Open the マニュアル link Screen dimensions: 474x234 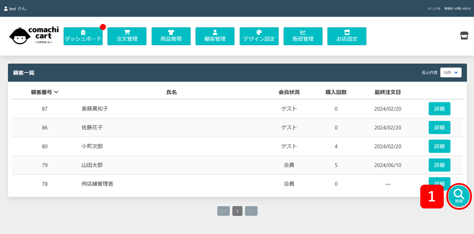pos(434,9)
